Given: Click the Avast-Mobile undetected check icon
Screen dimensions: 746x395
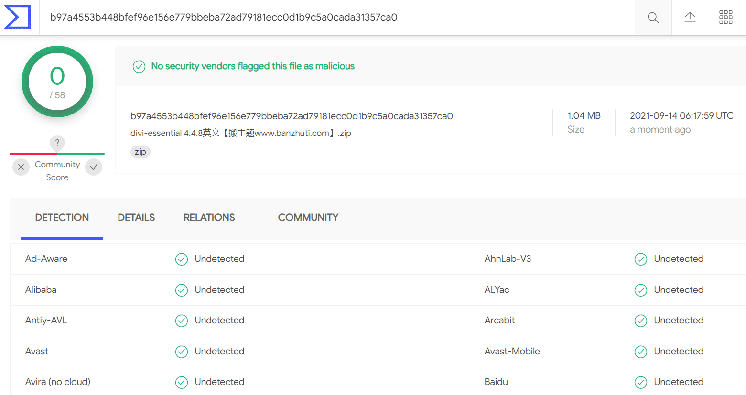Looking at the screenshot, I should [x=641, y=352].
